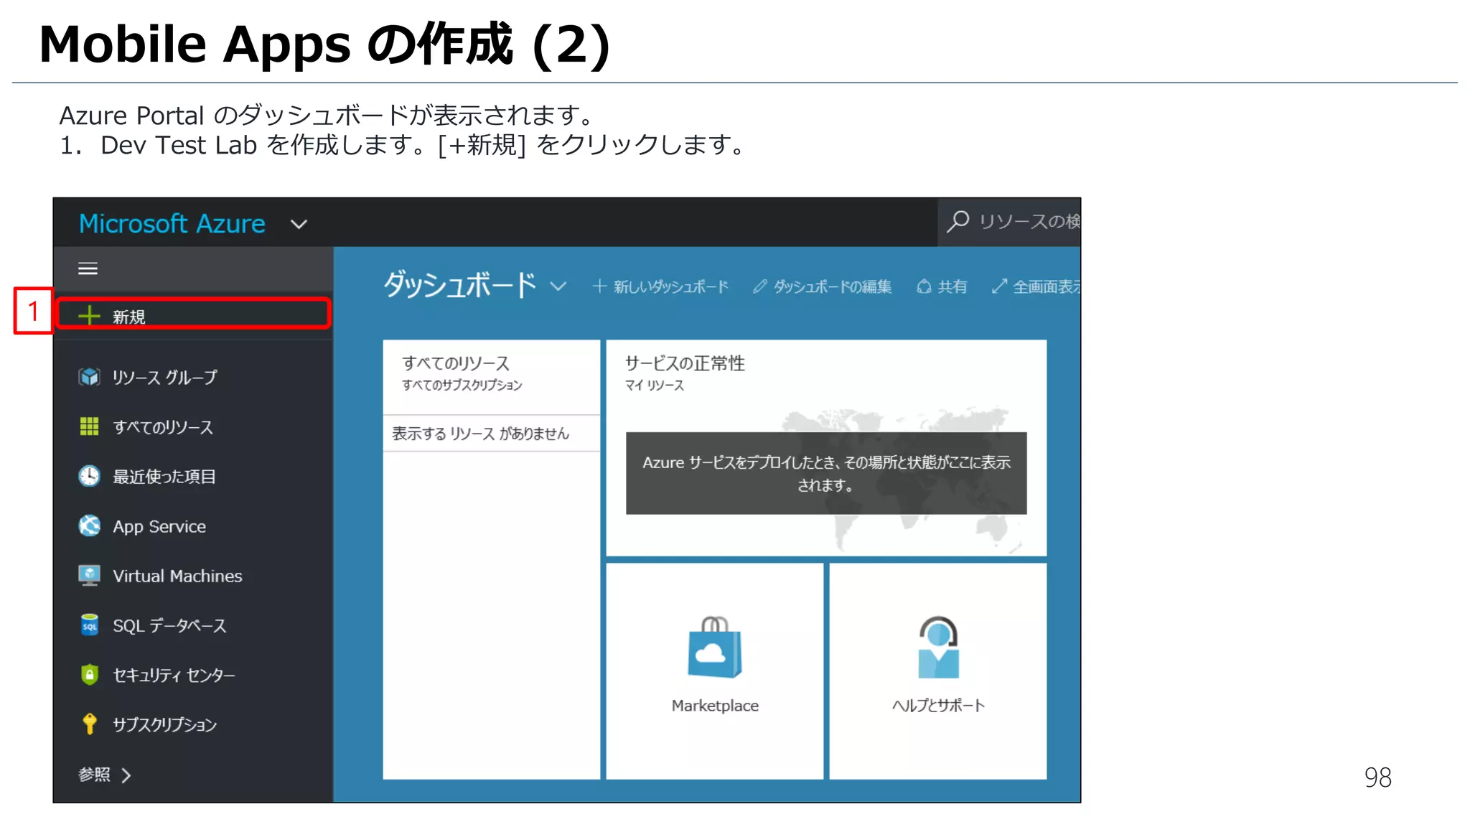Click 表示する リソース がありません text

(x=480, y=434)
